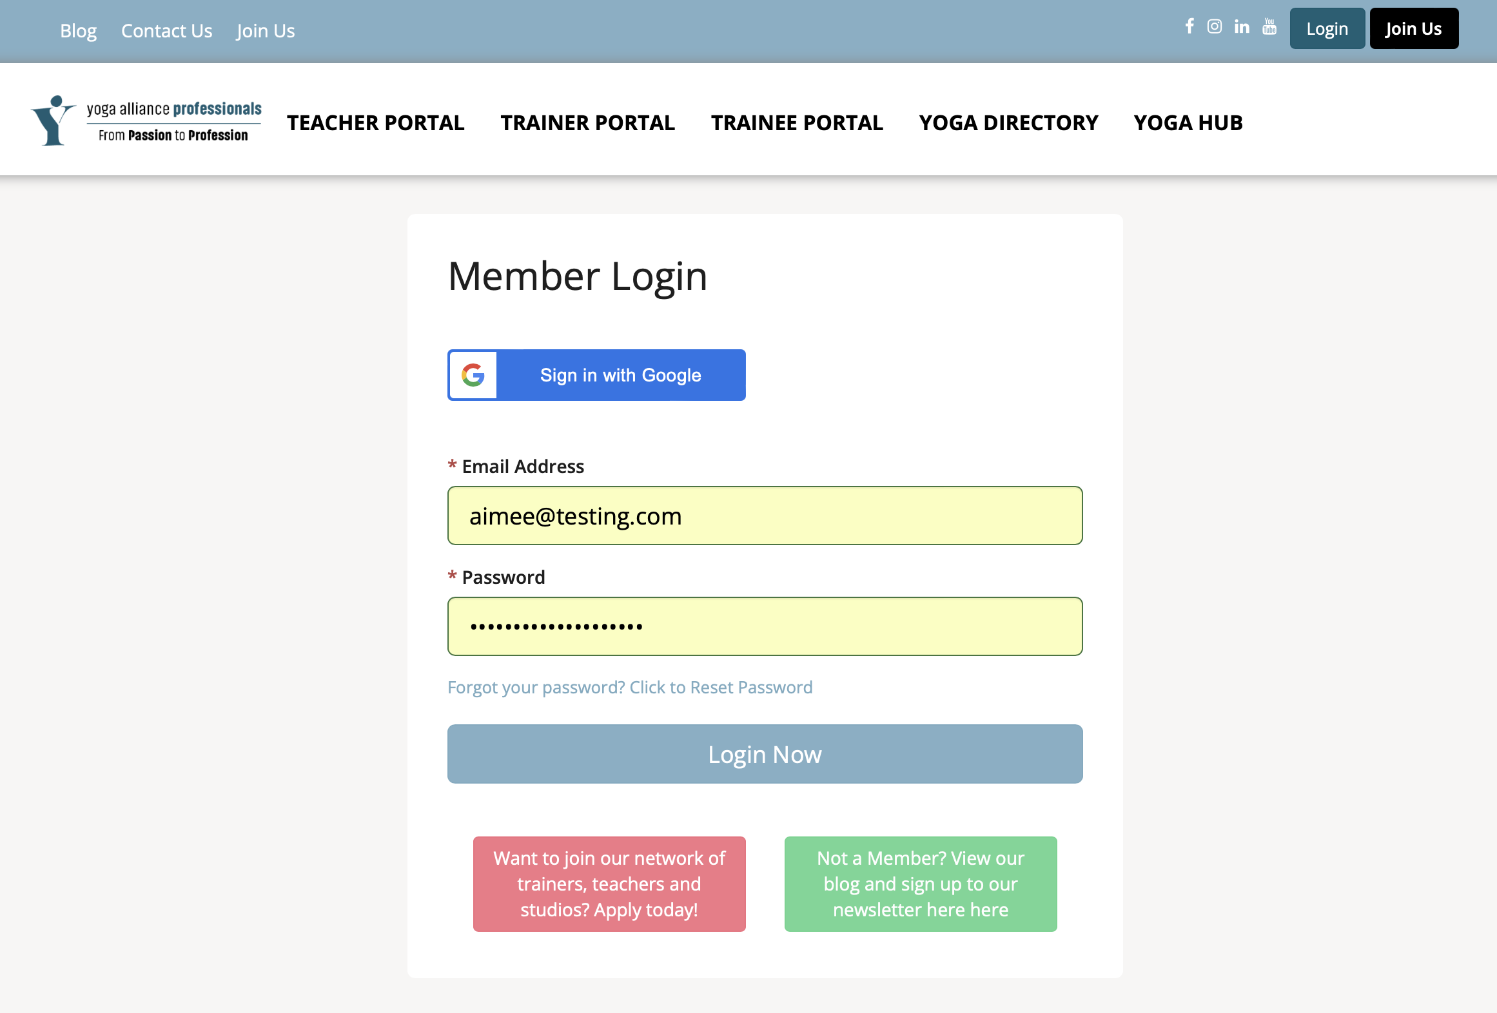This screenshot has width=1497, height=1013.
Task: Click the Google logo on the sign-in button
Action: pyautogui.click(x=473, y=374)
